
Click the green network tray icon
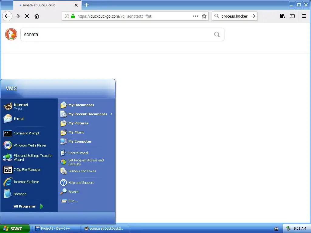289,228
